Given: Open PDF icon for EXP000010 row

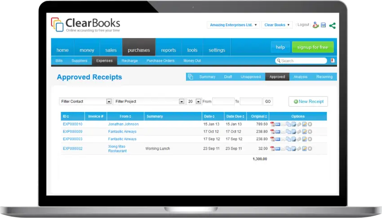Looking at the screenshot, I should (272, 124).
